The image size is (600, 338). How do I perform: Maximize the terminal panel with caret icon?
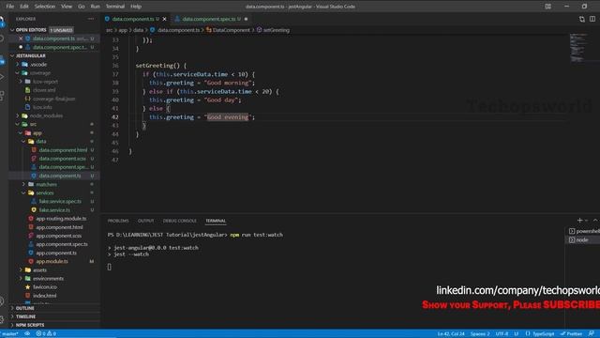pyautogui.click(x=595, y=221)
